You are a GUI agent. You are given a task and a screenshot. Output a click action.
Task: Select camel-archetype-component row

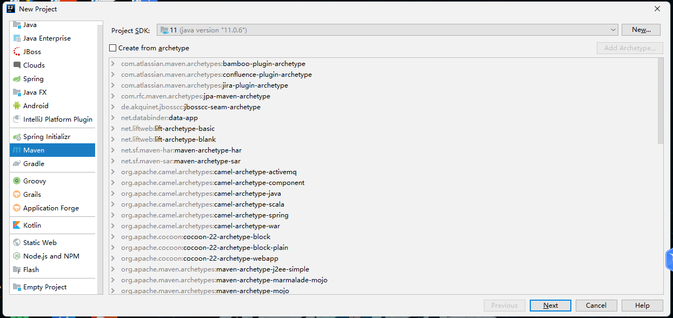(383, 183)
